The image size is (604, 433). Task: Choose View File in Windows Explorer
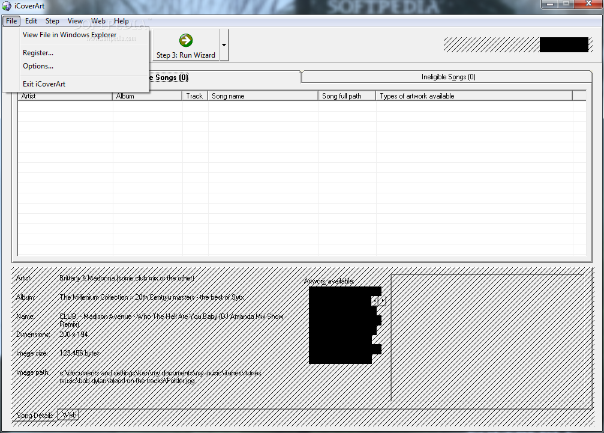[x=75, y=35]
